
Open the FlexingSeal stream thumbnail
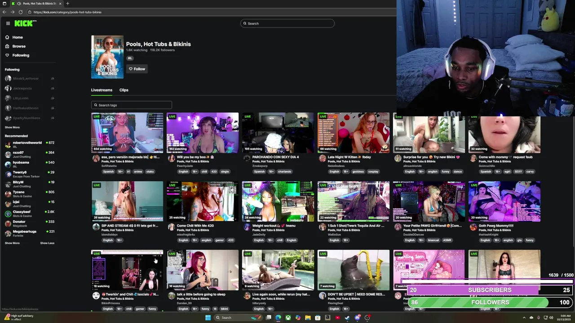click(354, 270)
